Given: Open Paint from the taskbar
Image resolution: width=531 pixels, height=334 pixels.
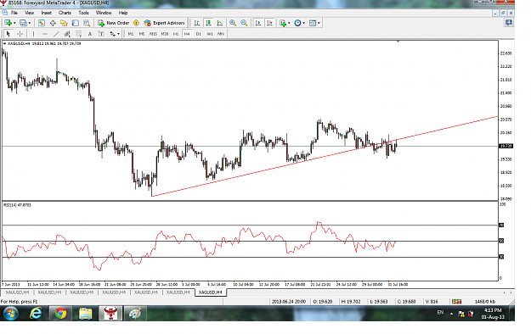Looking at the screenshot, I should [x=135, y=314].
